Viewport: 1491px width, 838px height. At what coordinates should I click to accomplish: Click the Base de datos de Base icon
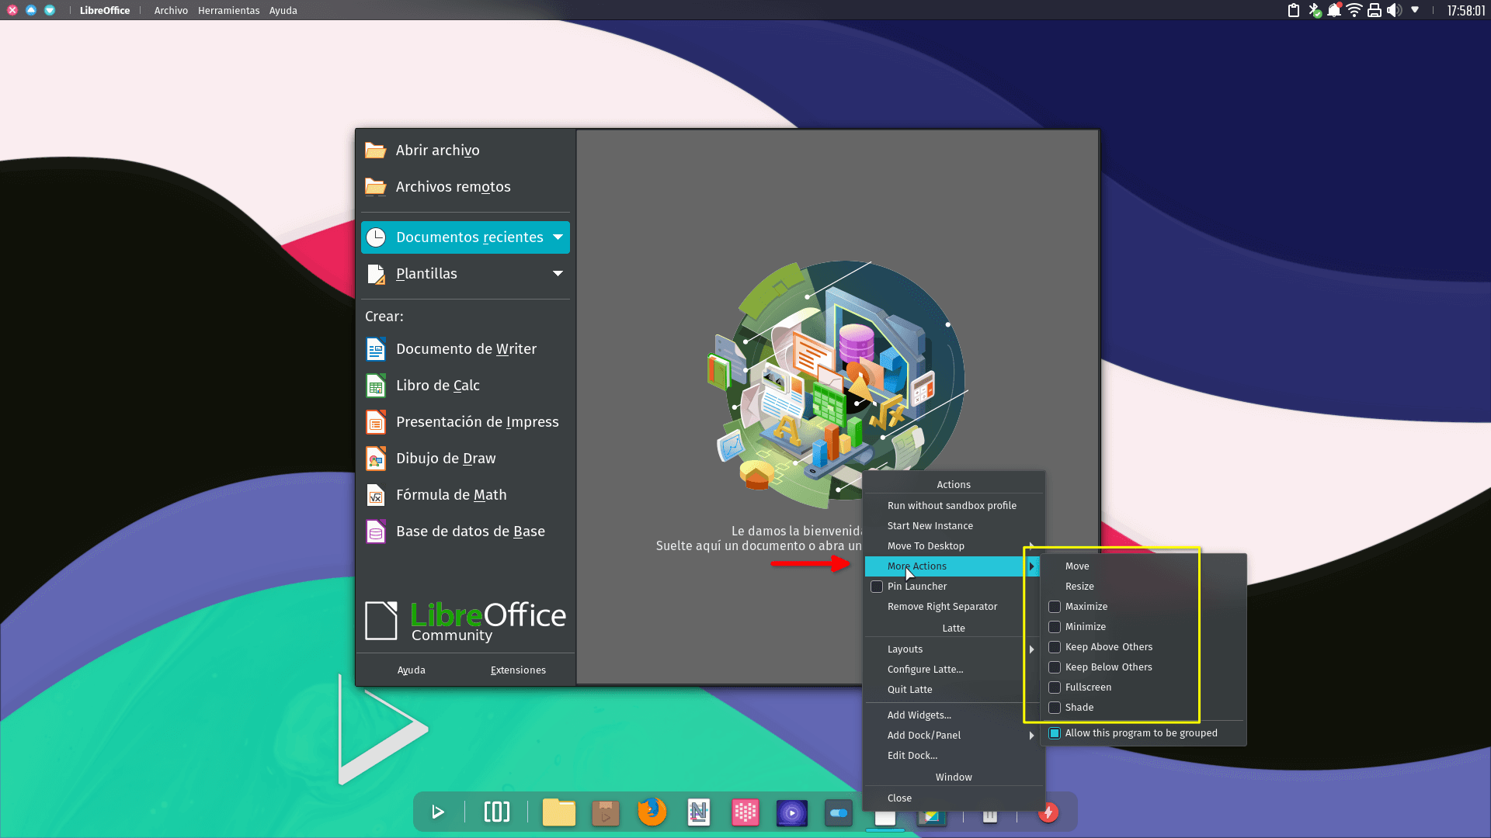point(375,532)
